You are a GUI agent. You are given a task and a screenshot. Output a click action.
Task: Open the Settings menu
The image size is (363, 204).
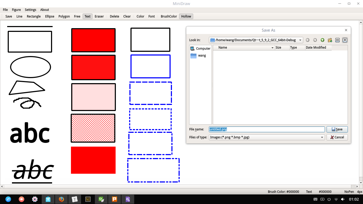(30, 10)
